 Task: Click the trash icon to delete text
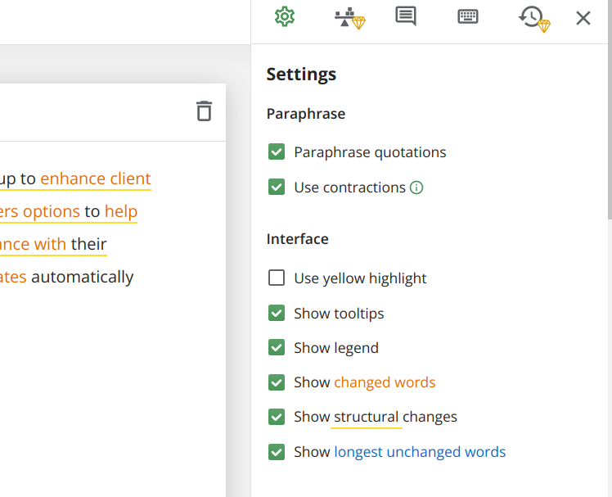tap(204, 111)
